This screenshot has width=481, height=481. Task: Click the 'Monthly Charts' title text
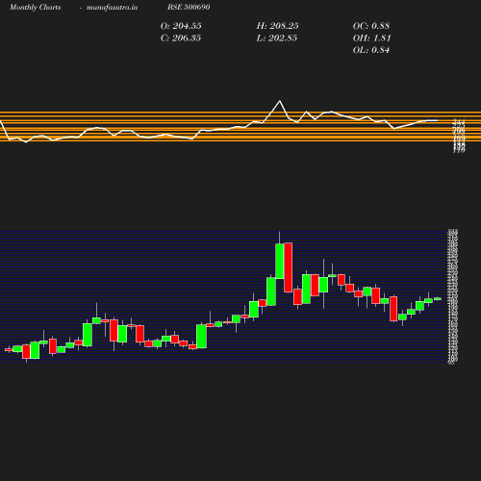tap(35, 7)
